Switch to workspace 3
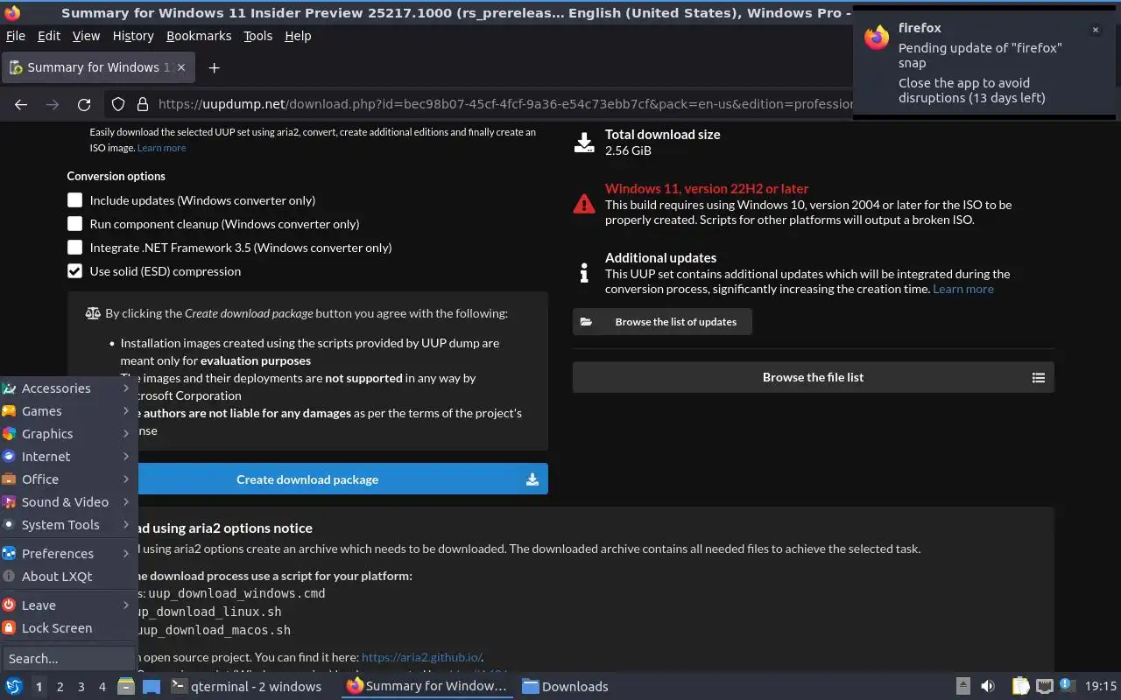 pyautogui.click(x=81, y=687)
